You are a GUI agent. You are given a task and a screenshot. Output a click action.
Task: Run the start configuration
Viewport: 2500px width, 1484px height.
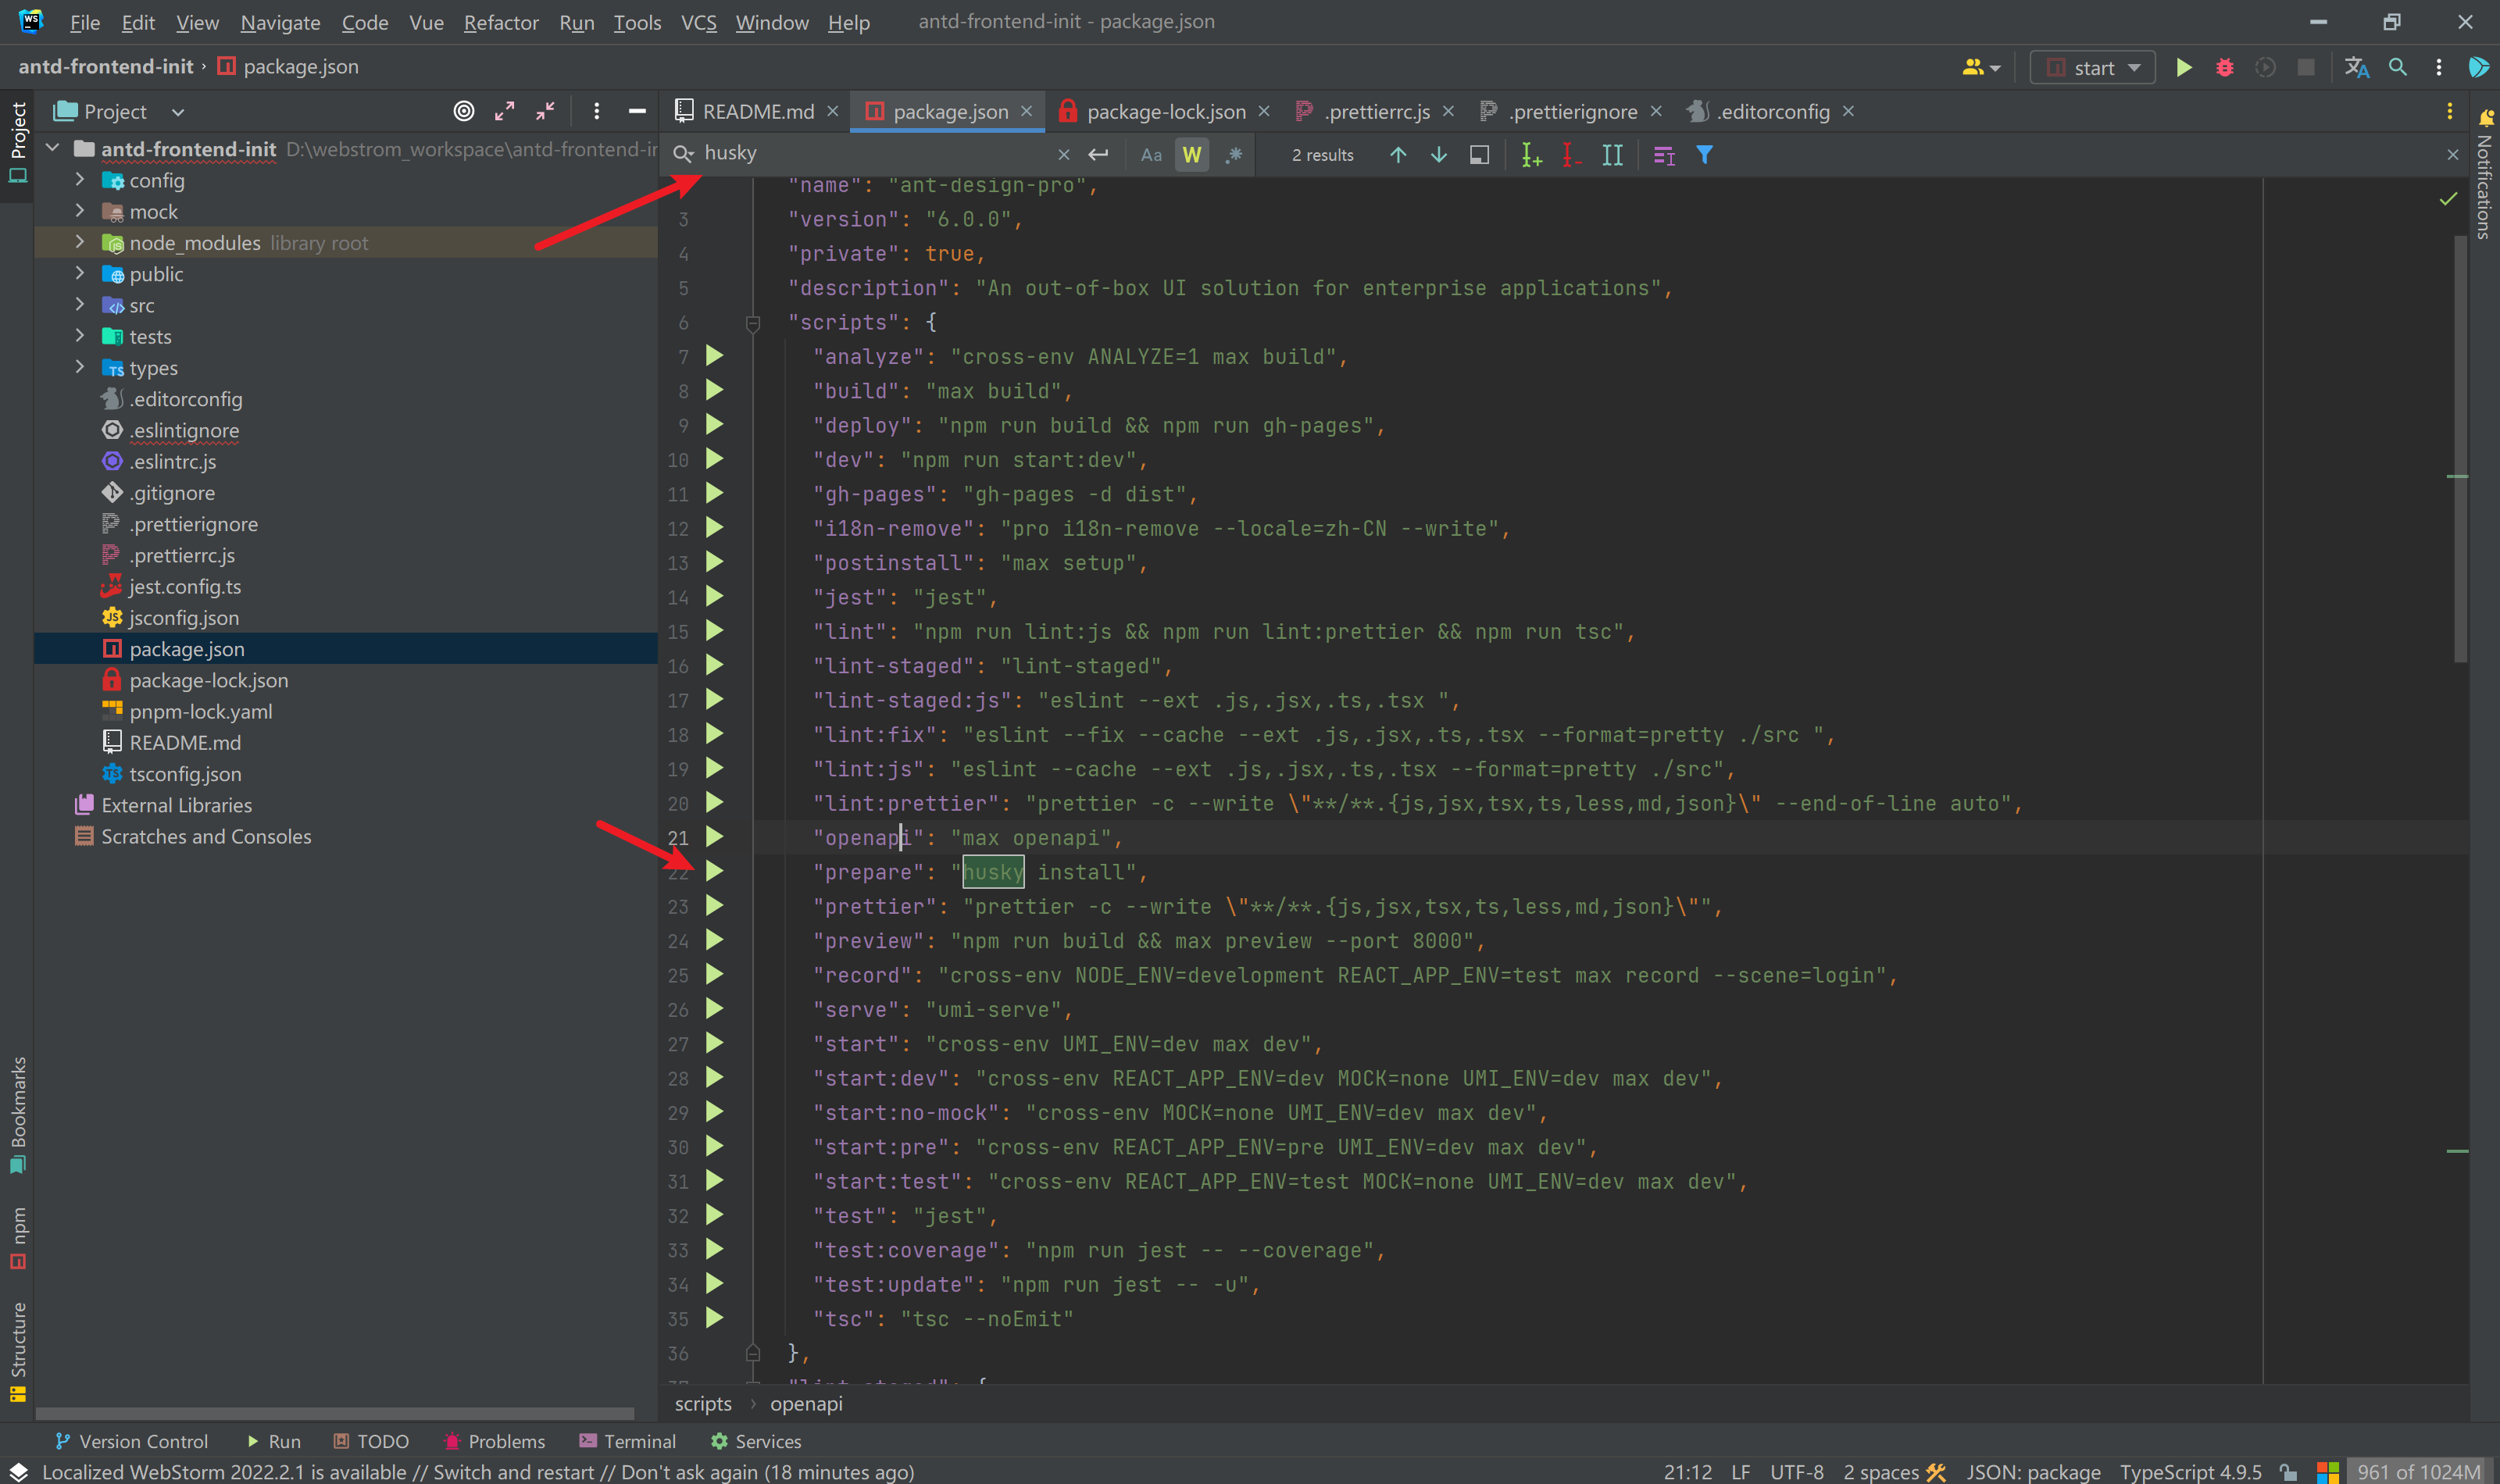click(2184, 67)
